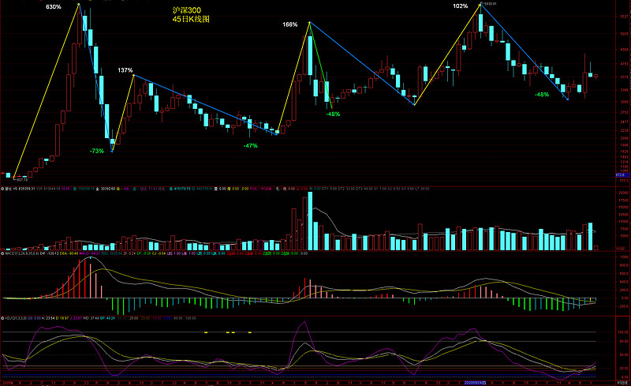The height and width of the screenshot is (386, 631).
Task: Click the small icon beside KDJ label
Action: point(3,318)
